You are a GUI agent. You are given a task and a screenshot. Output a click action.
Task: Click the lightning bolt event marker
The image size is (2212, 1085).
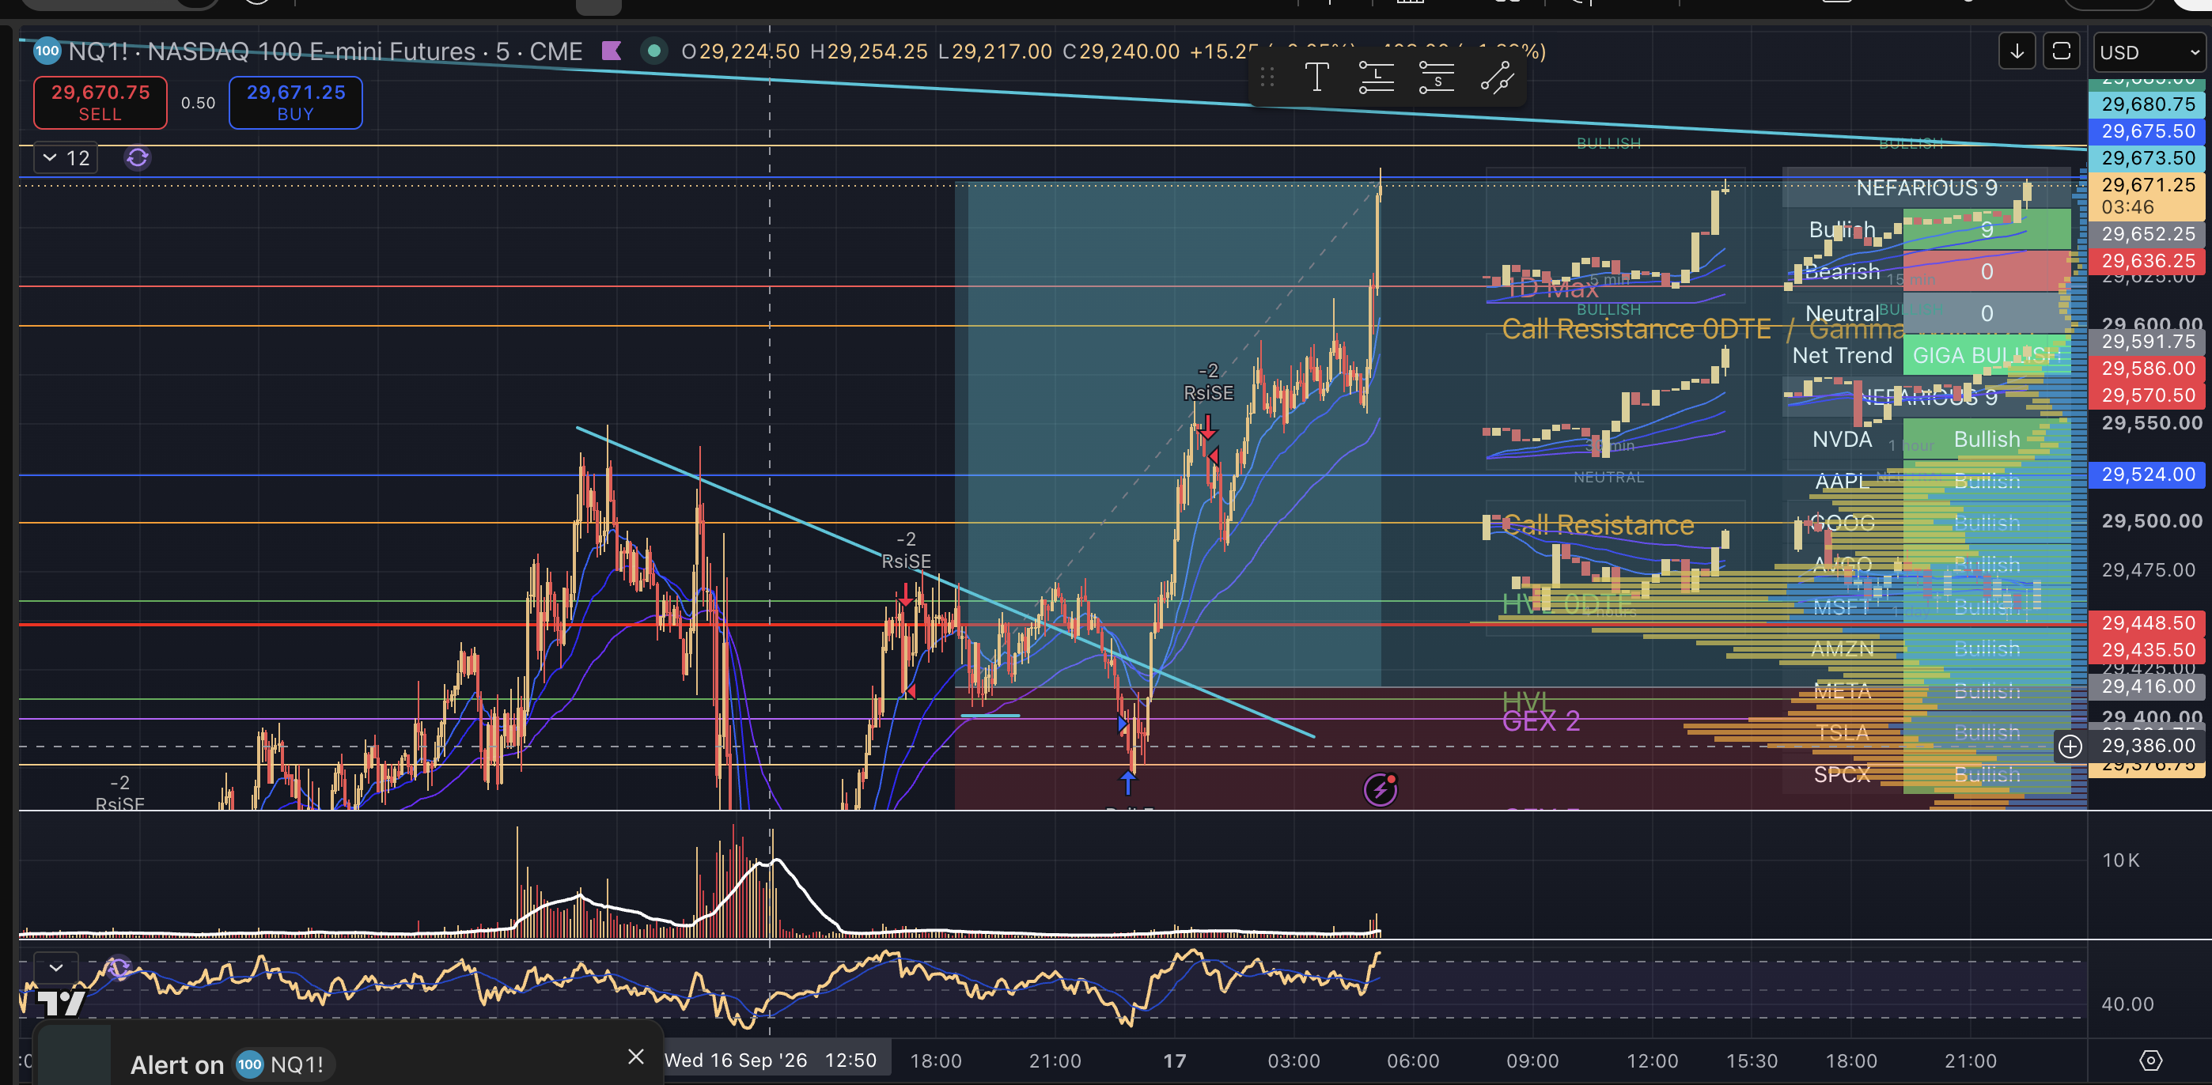click(1381, 789)
